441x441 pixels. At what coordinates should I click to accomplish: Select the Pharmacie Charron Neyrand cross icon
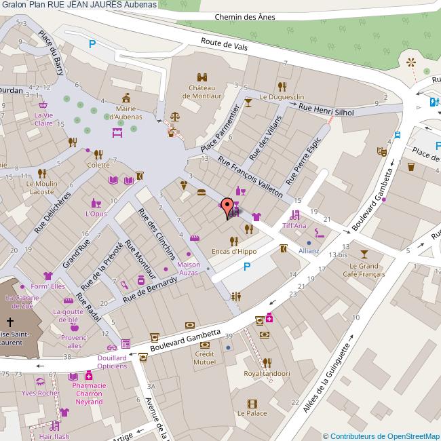90,376
